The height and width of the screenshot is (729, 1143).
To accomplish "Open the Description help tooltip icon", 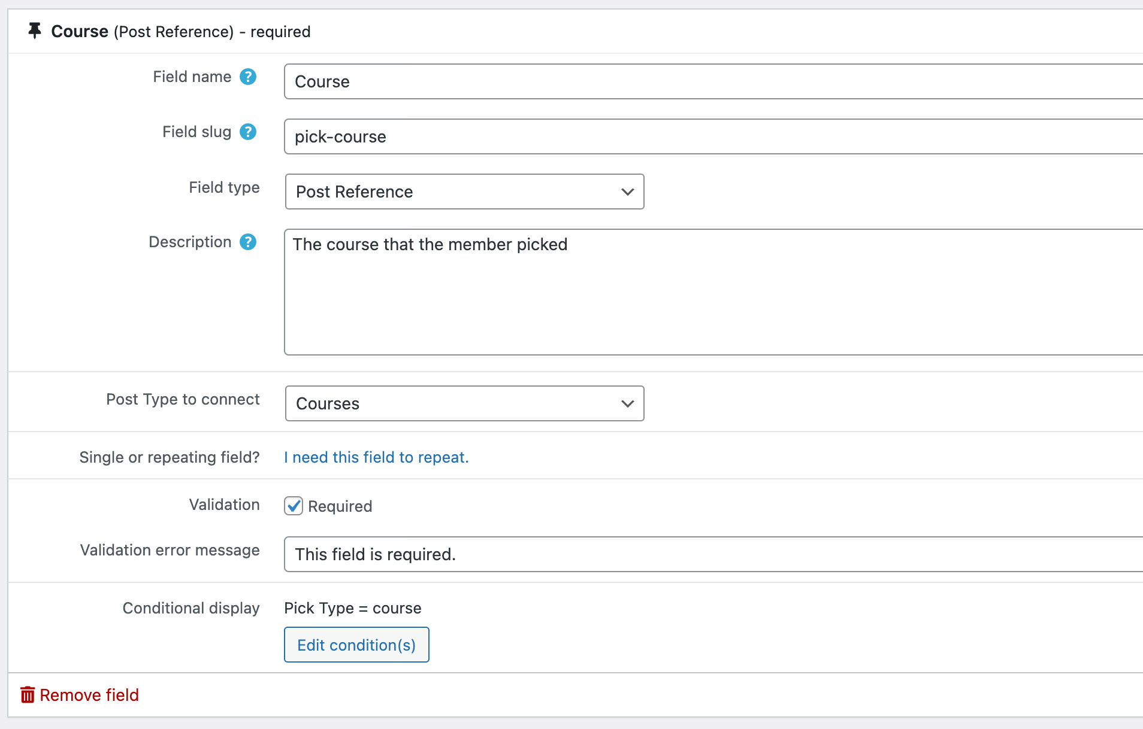I will (248, 242).
